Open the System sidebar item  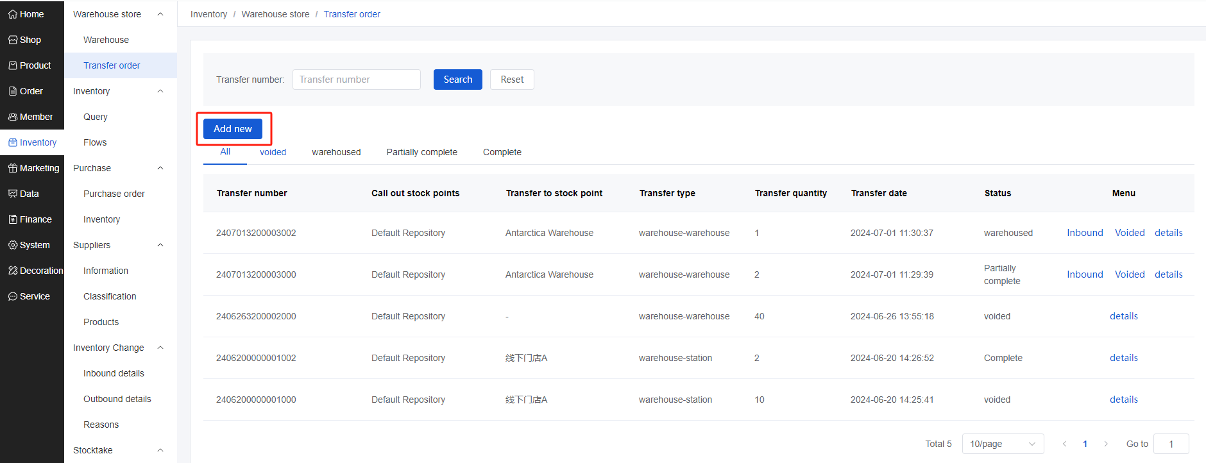click(32, 245)
